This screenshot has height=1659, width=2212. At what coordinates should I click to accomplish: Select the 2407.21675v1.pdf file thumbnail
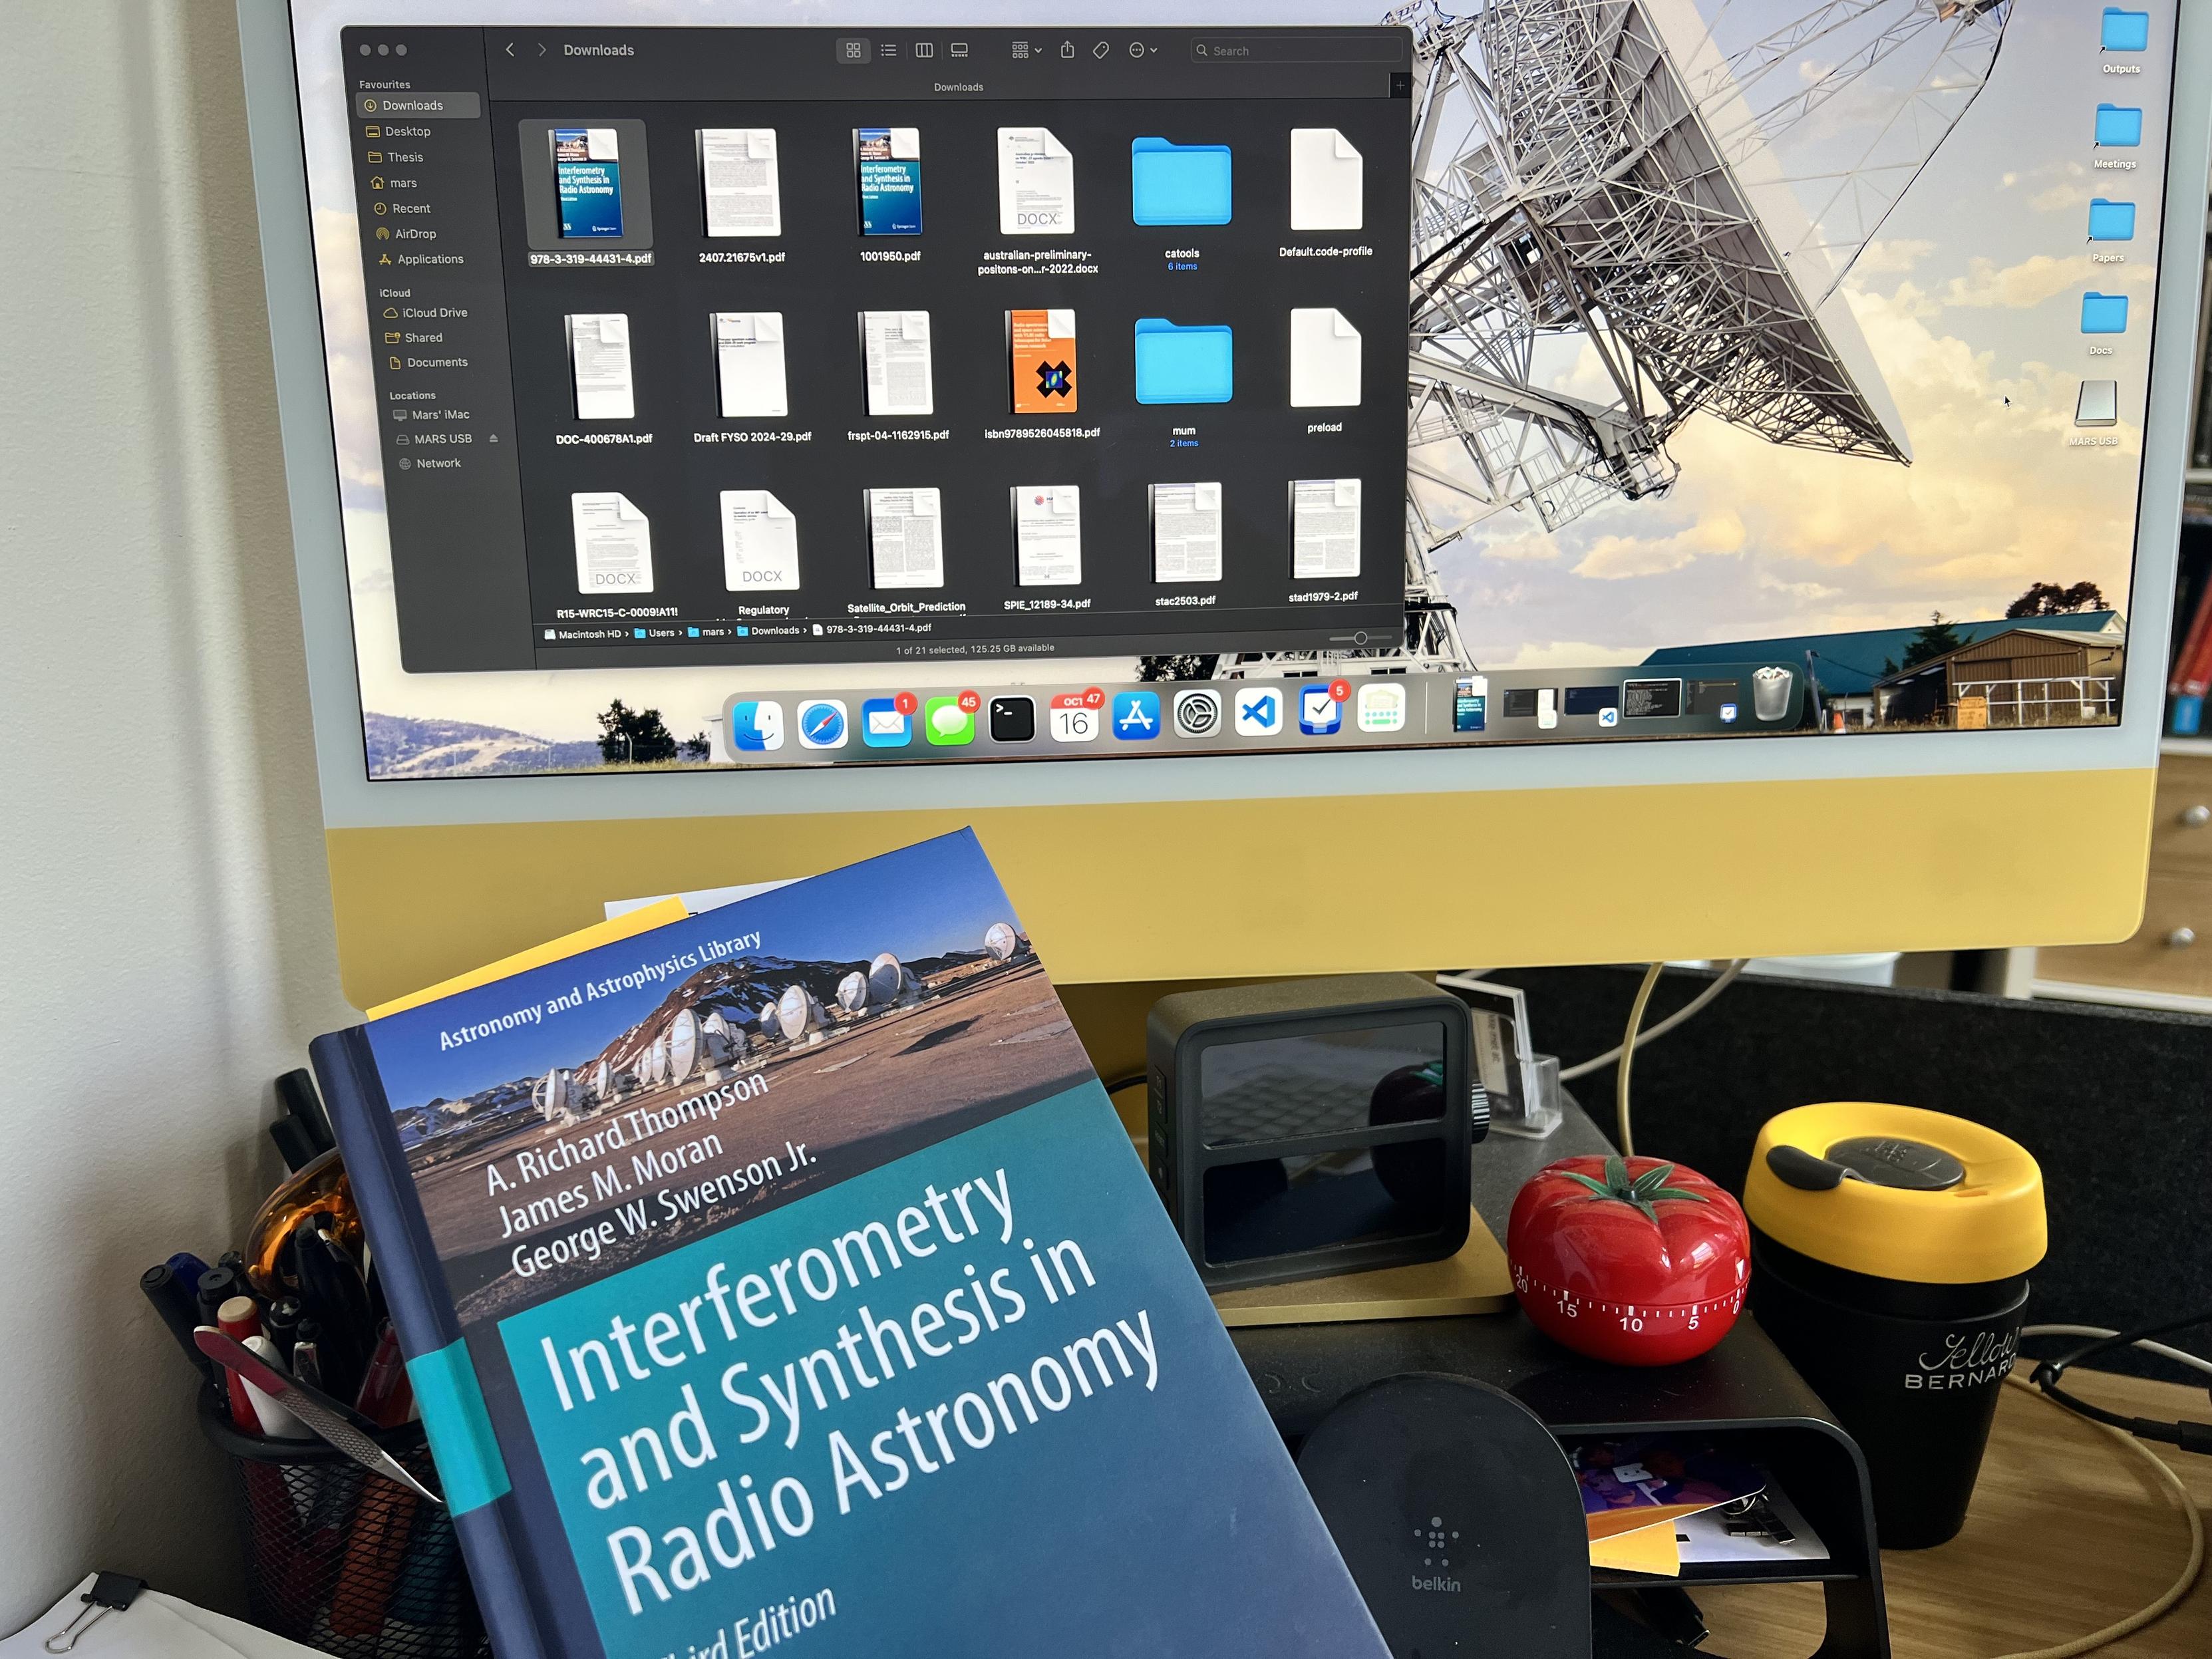point(739,184)
